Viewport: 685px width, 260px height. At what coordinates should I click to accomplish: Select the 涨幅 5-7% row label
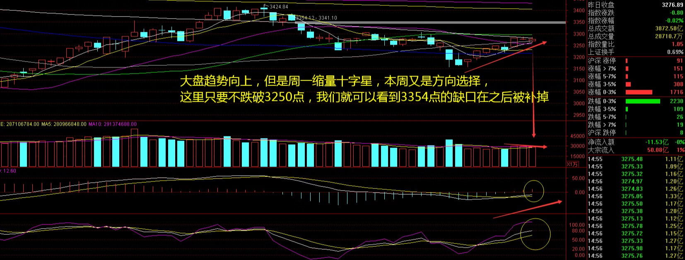click(602, 76)
